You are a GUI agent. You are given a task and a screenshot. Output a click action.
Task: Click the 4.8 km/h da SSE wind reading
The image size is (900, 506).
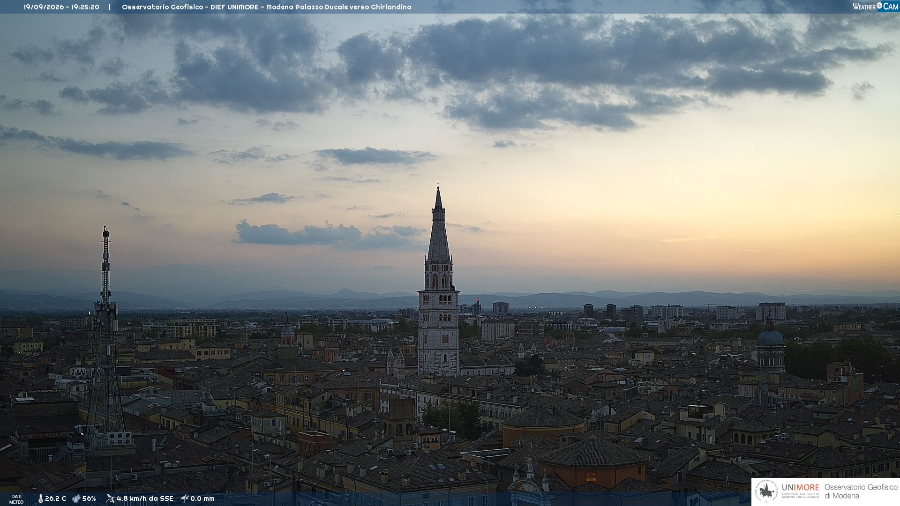point(145,499)
